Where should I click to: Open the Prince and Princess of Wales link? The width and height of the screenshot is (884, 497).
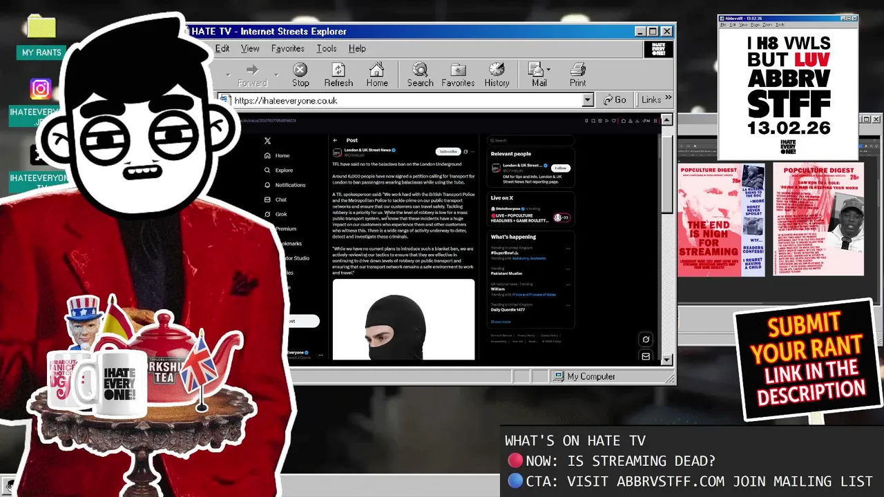(534, 294)
